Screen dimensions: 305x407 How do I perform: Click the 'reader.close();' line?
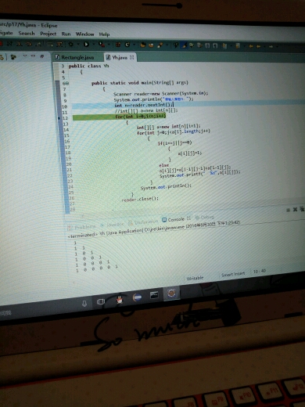point(140,199)
